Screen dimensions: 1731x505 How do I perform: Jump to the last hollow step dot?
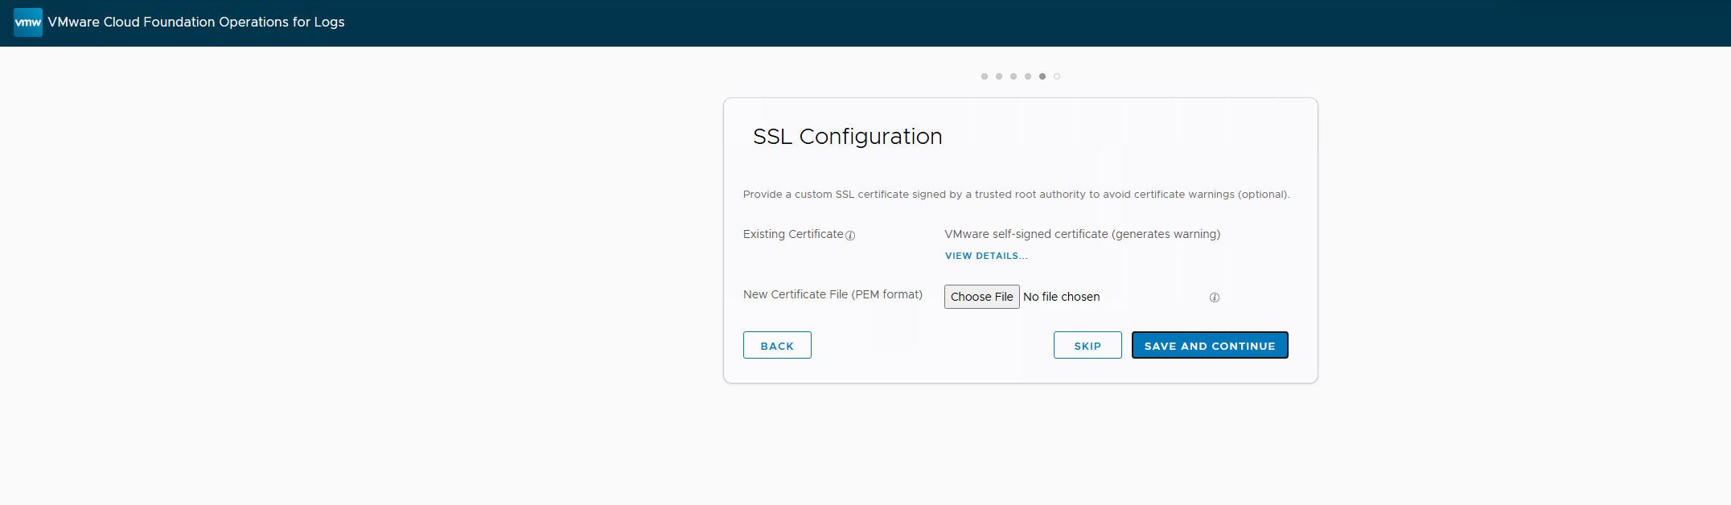[1057, 76]
